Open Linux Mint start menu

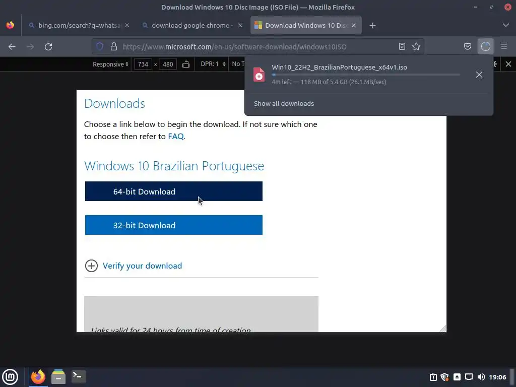pyautogui.click(x=10, y=377)
